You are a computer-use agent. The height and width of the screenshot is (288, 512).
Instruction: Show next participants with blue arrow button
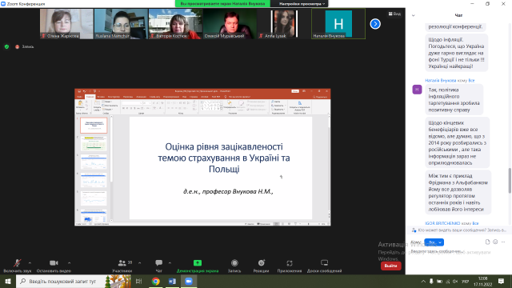[375, 24]
